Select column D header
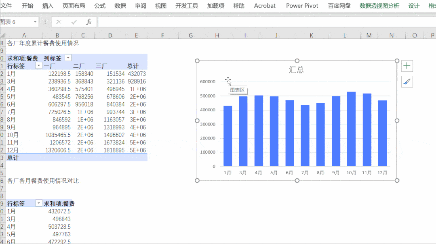Viewport: 436px width, 244px height. coord(110,35)
